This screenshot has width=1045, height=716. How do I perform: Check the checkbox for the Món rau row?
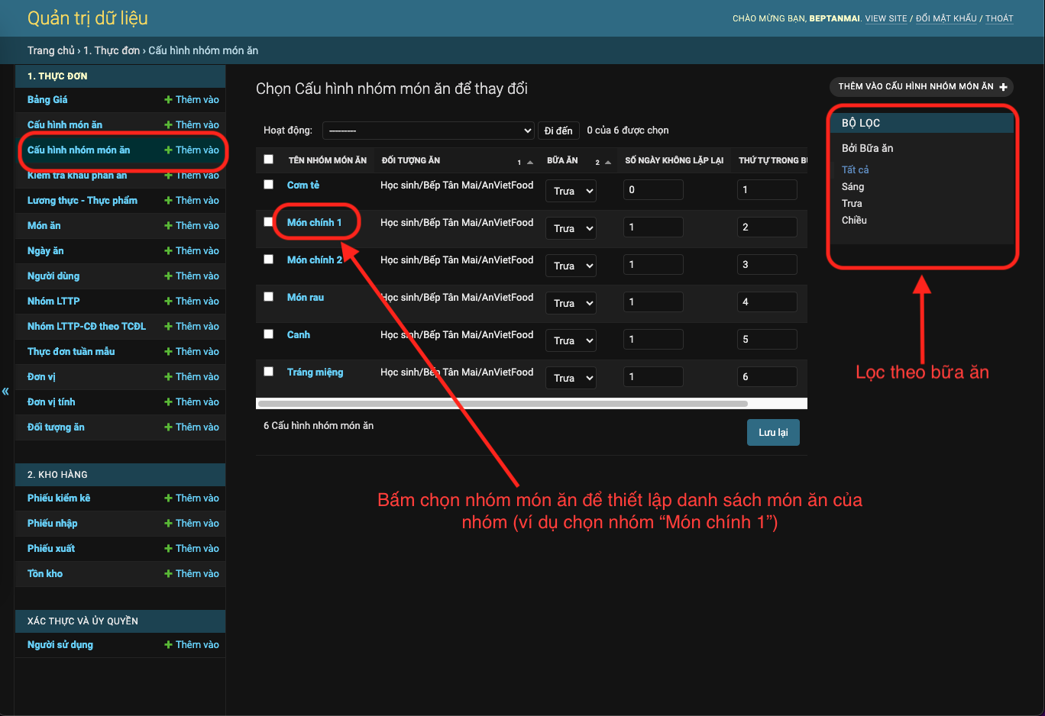[268, 296]
